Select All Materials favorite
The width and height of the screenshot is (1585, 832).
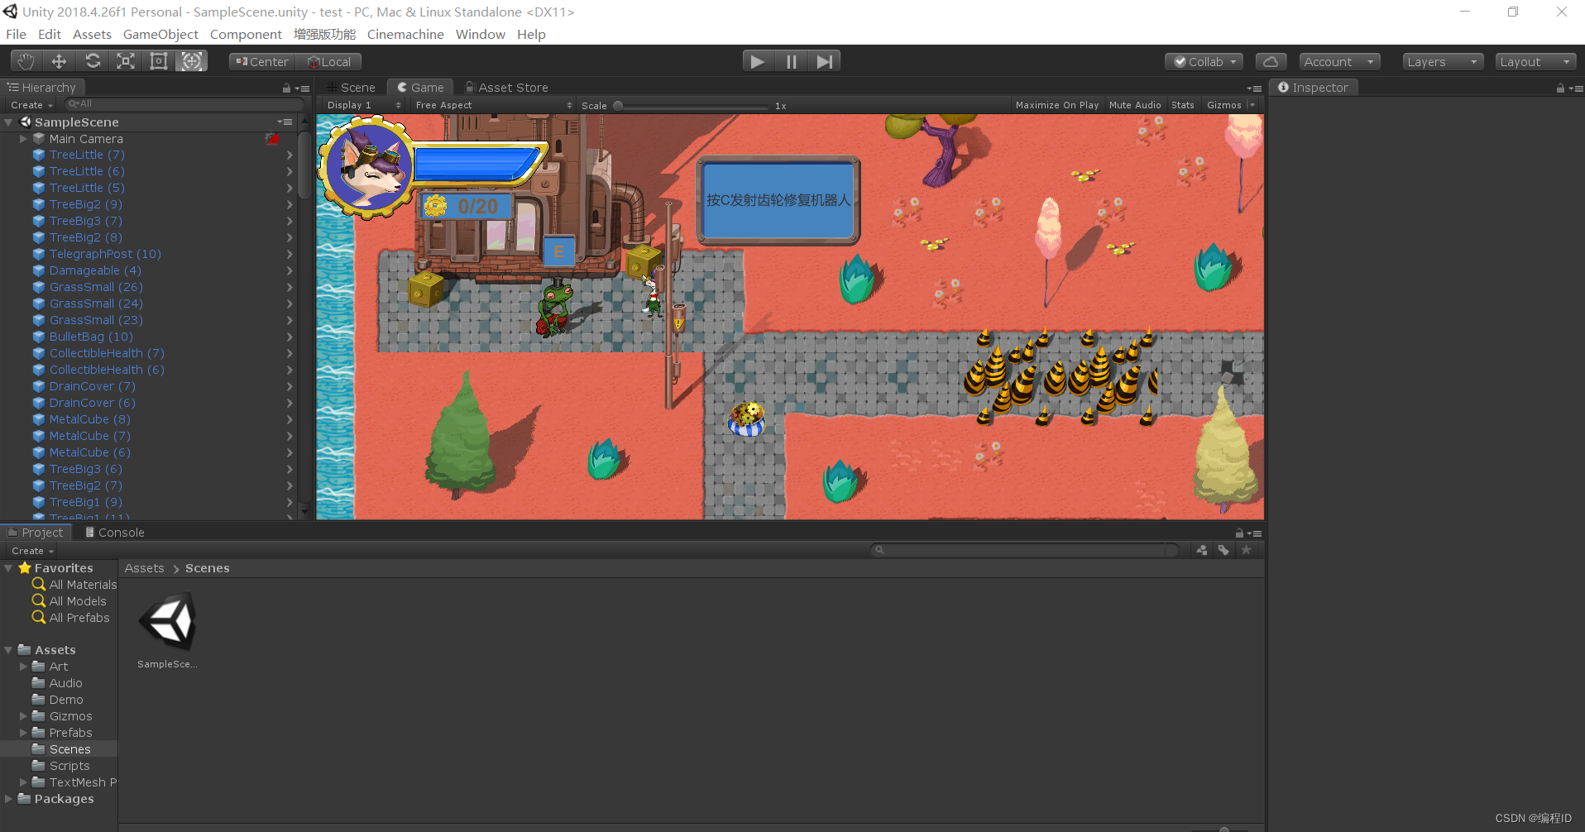click(83, 585)
